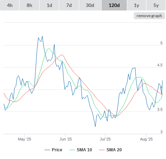This screenshot has height=159, width=166.
Task: Click the remove graph button
Action: click(x=149, y=16)
